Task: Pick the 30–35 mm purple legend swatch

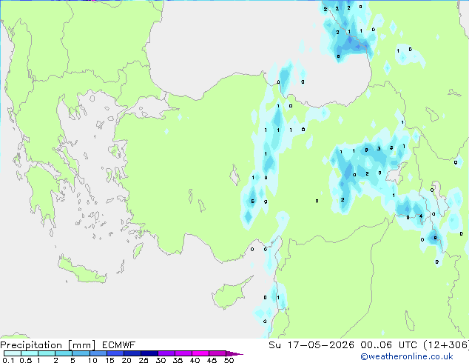Action: tap(166, 353)
